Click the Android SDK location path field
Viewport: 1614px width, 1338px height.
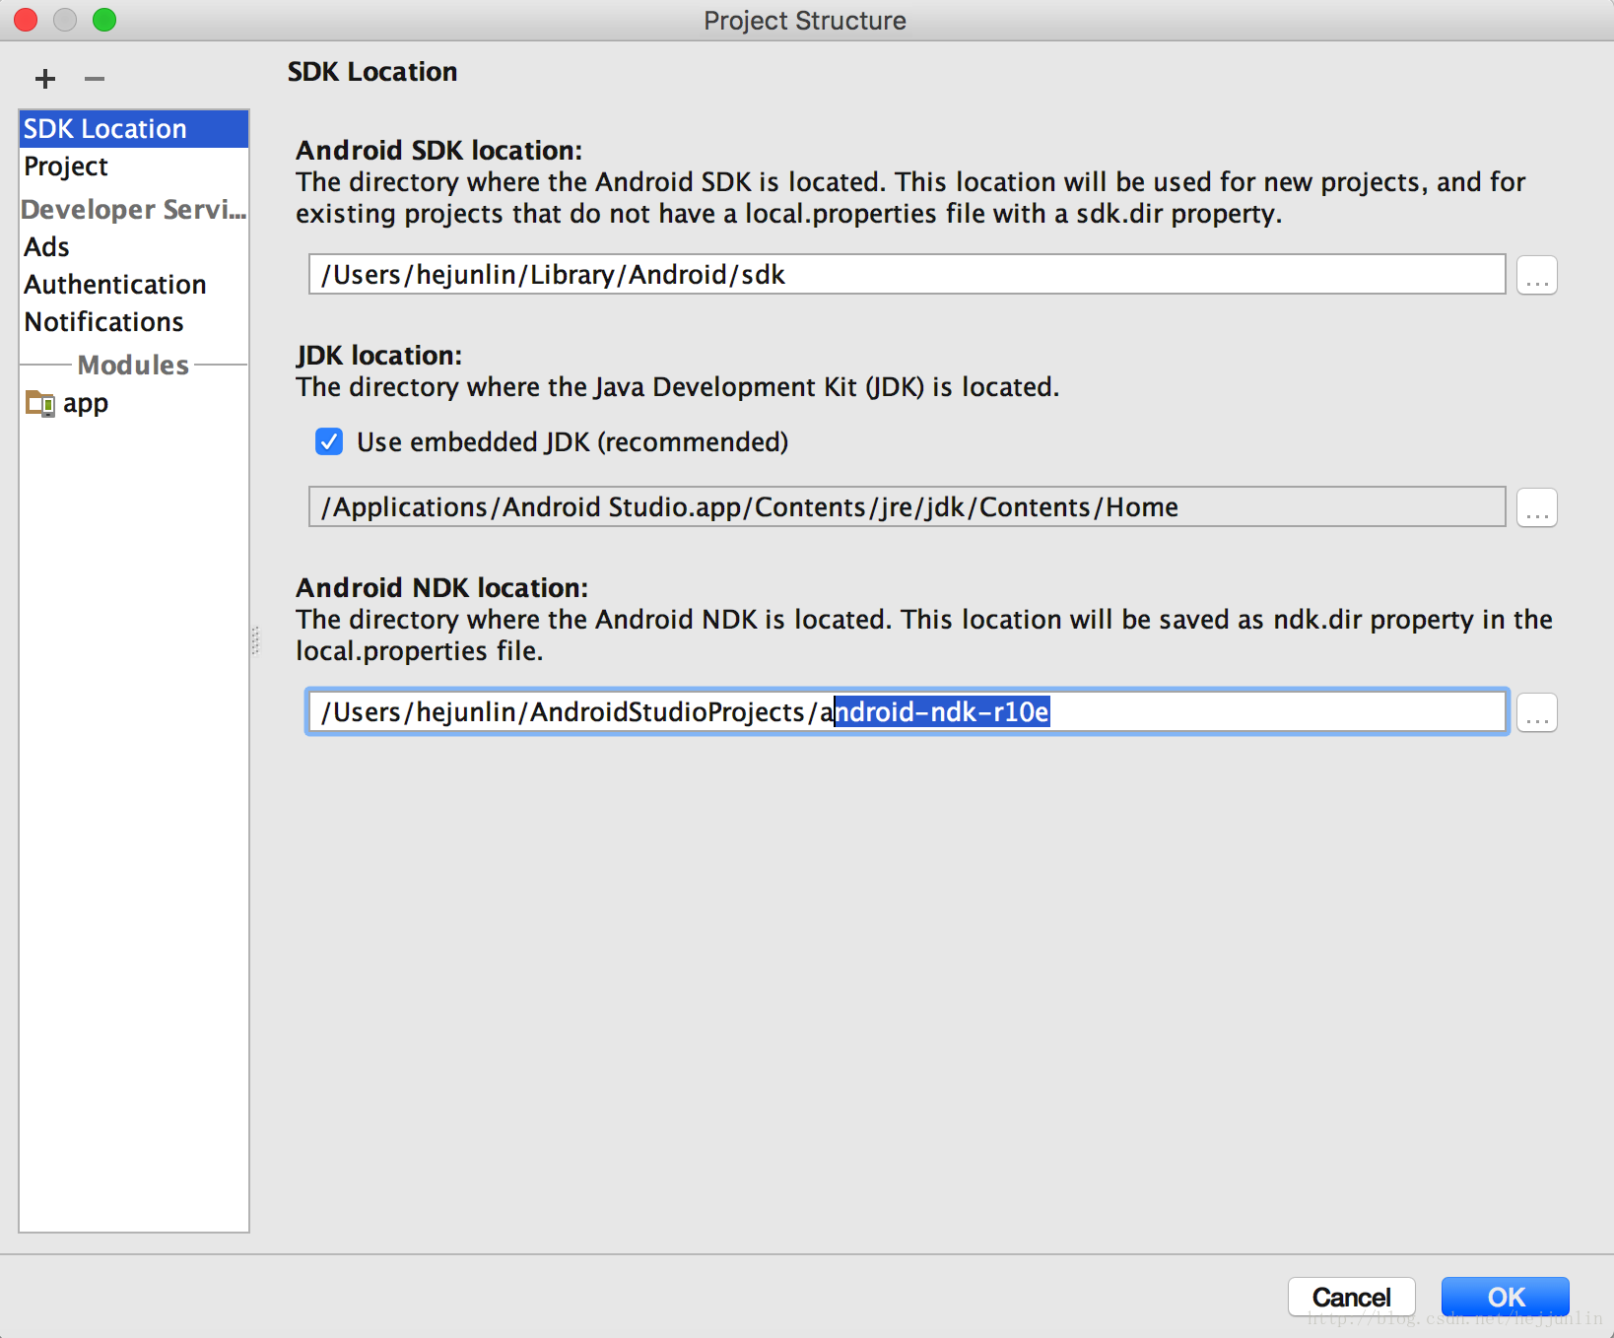point(907,274)
